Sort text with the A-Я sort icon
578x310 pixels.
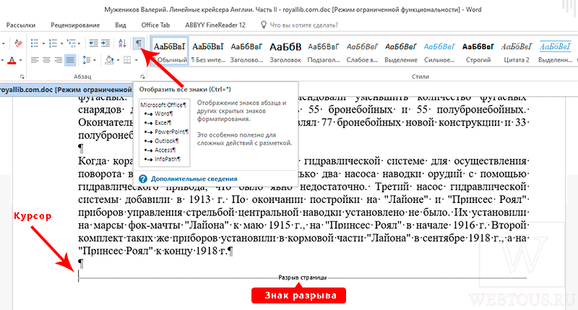122,43
